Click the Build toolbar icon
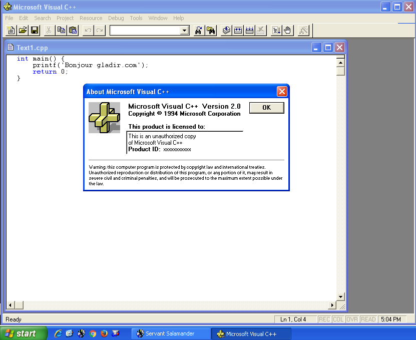This screenshot has width=416, height=340. (238, 30)
